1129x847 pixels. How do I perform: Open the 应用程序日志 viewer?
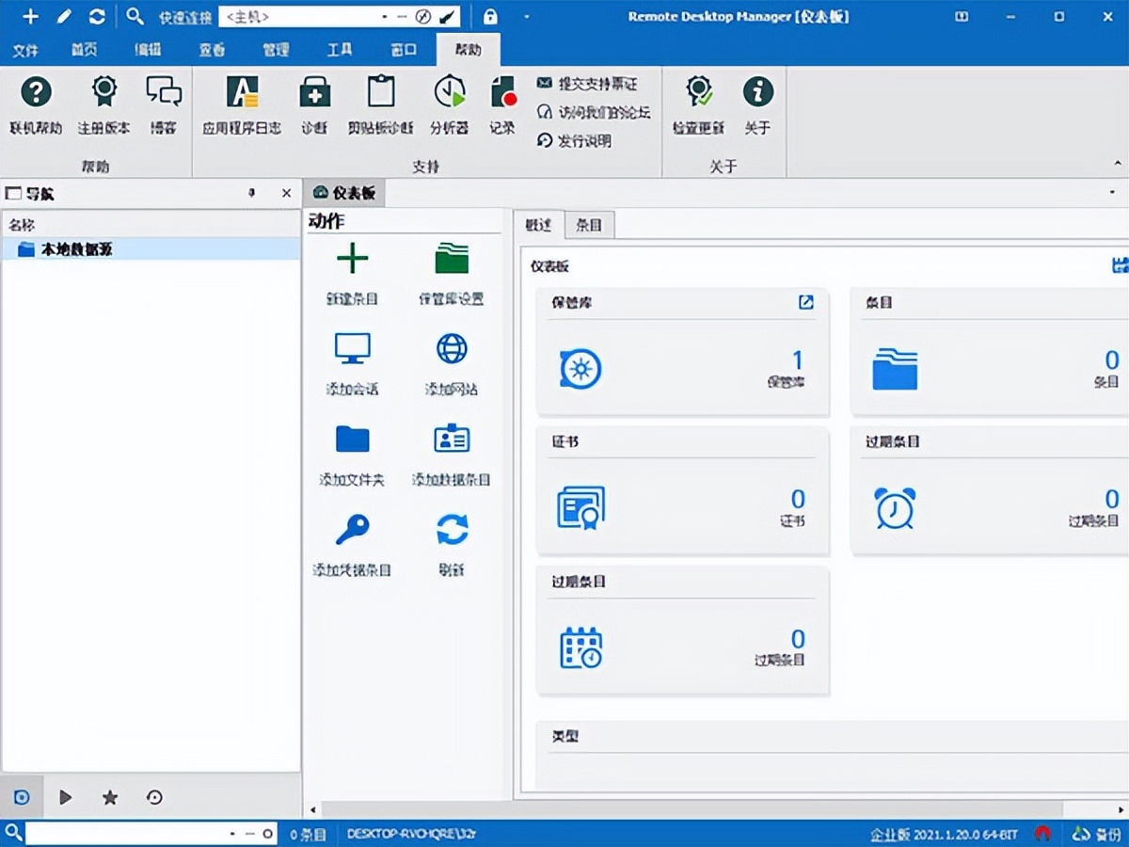[243, 104]
